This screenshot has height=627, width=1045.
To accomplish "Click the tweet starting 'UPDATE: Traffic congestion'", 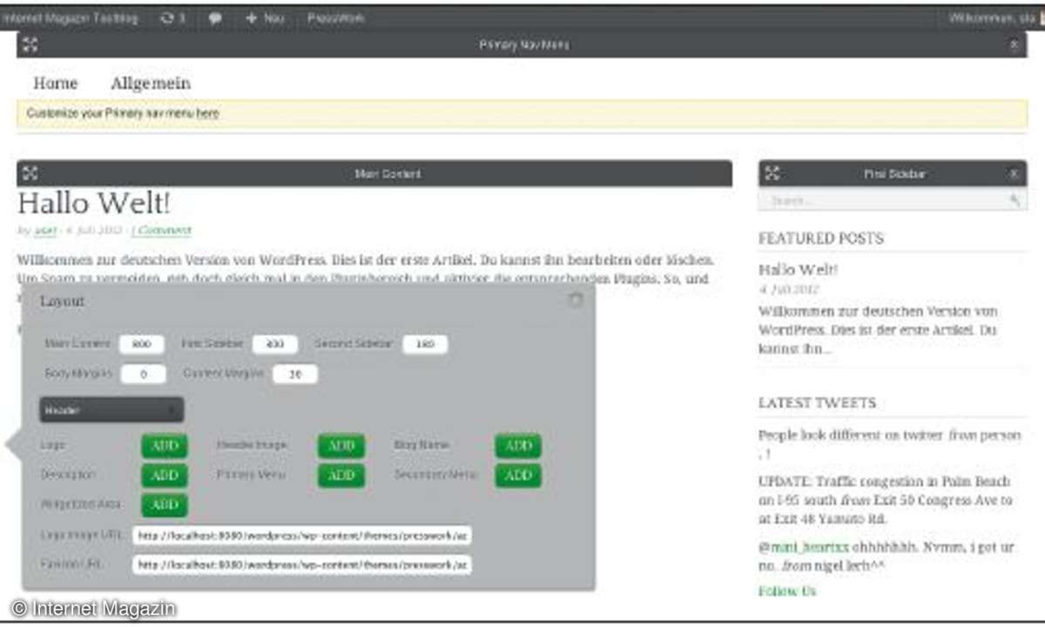I will [886, 500].
